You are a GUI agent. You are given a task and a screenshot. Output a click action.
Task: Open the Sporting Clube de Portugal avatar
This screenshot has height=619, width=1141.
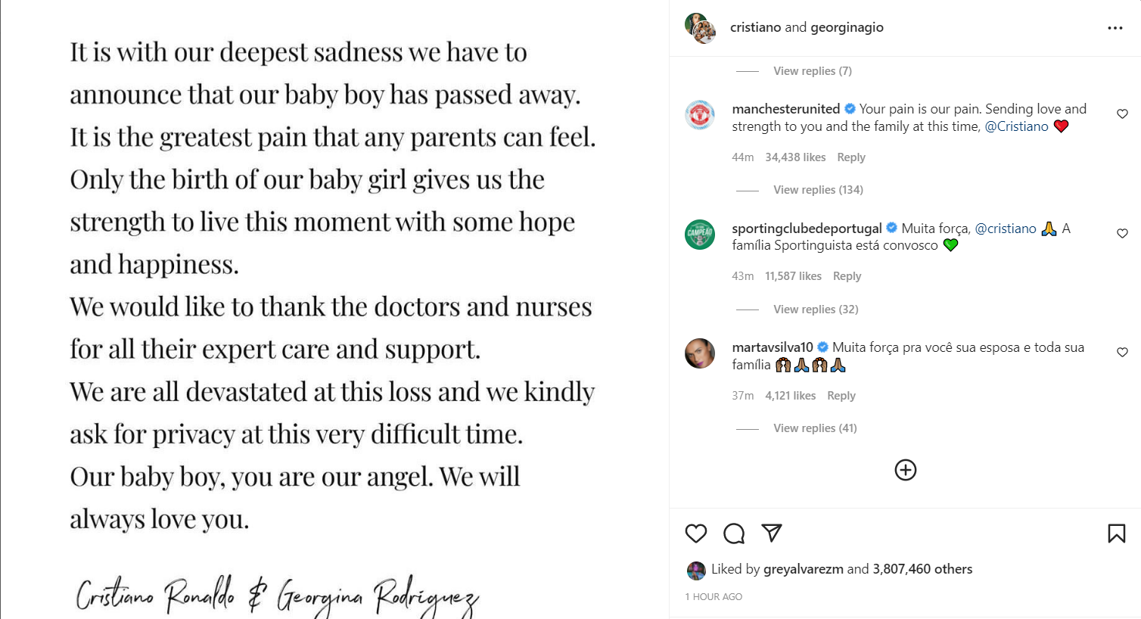(x=699, y=235)
